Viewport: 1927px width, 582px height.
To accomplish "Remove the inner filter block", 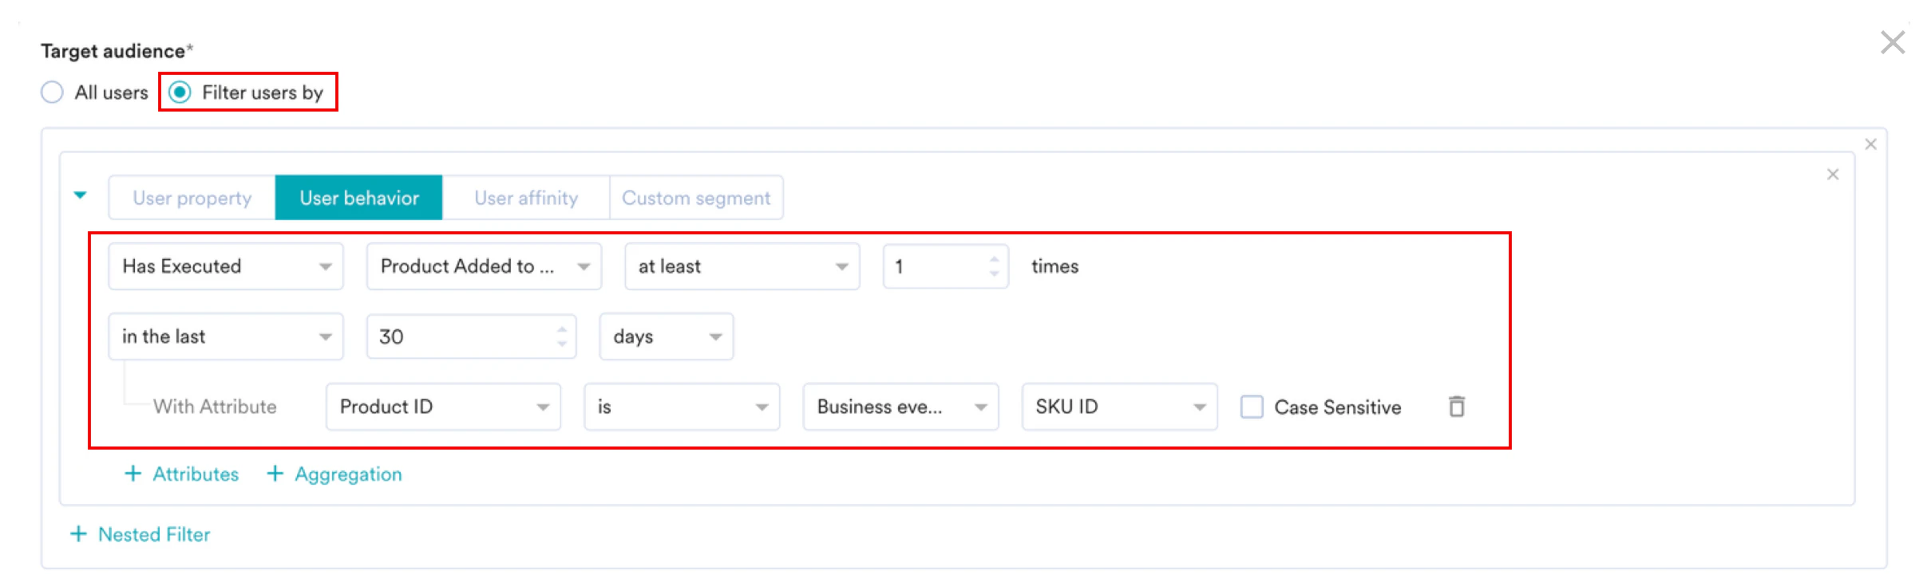I will [1833, 175].
